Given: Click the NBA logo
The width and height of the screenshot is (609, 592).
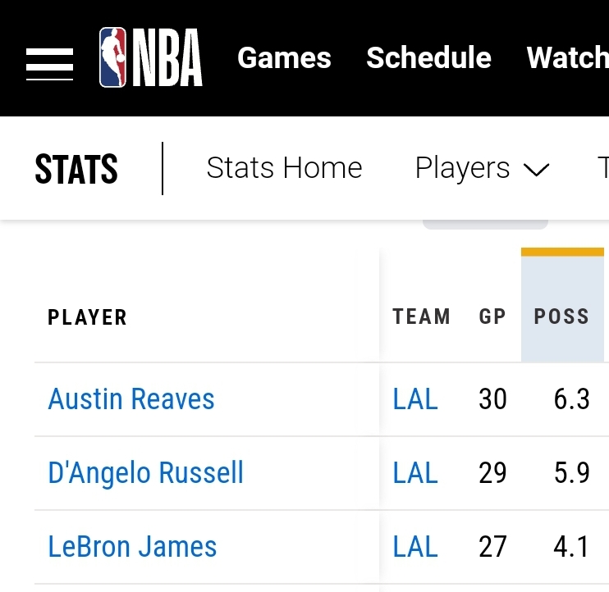Looking at the screenshot, I should point(151,58).
